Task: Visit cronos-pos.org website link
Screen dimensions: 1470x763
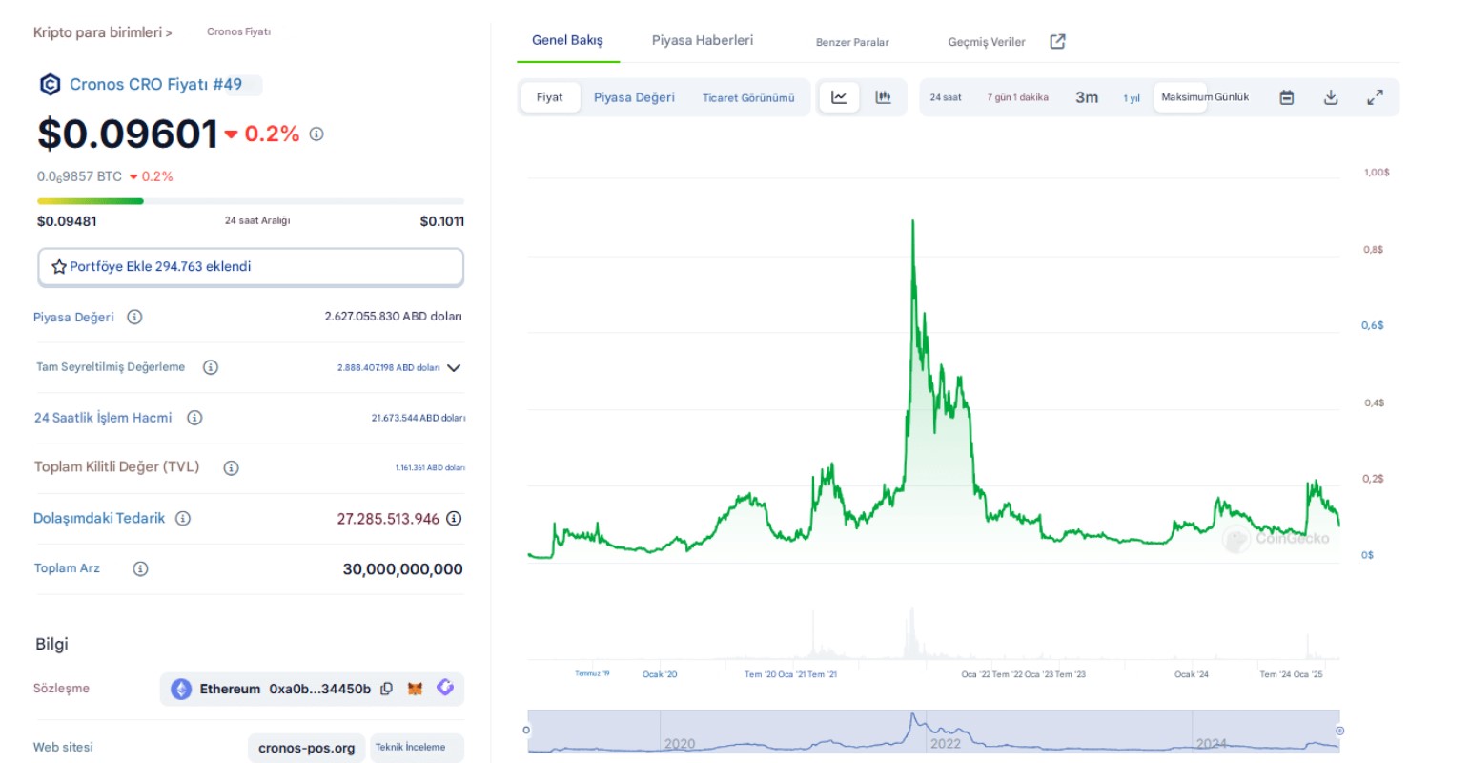Action: pos(307,749)
